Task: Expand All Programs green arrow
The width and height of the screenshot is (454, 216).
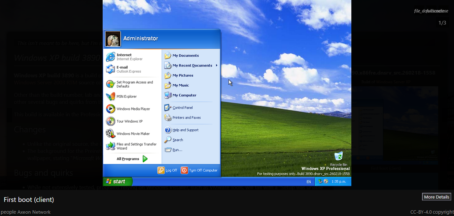Action: click(145, 159)
